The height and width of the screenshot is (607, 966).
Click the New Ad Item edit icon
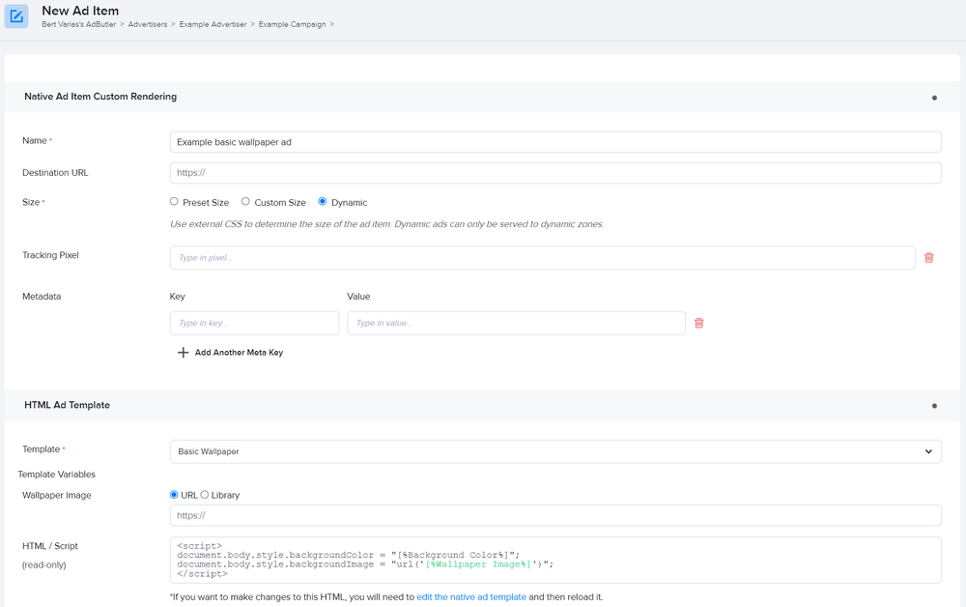click(x=16, y=16)
